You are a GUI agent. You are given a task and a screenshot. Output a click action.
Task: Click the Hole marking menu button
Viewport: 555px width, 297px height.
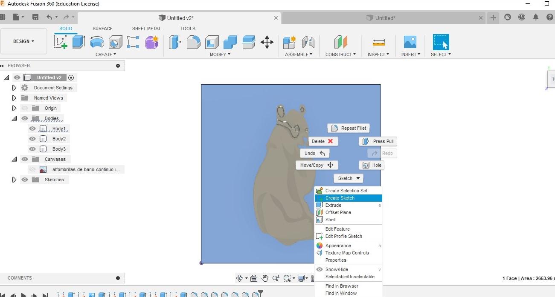coord(372,165)
